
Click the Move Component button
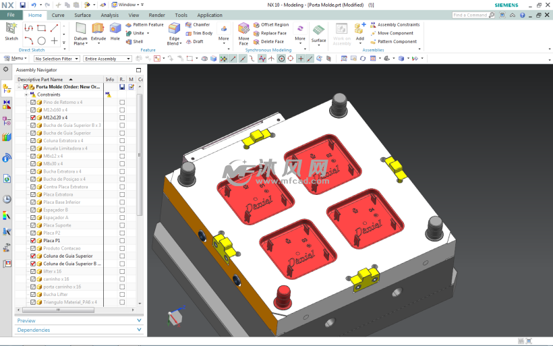[x=395, y=33]
